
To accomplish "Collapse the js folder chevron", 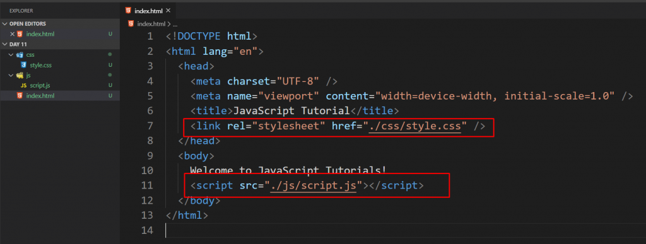I will [x=11, y=75].
